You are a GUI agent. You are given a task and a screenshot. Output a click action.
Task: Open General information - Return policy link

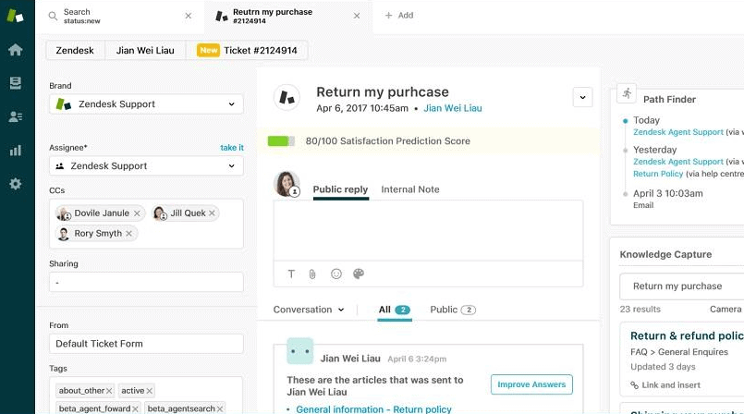pos(374,408)
